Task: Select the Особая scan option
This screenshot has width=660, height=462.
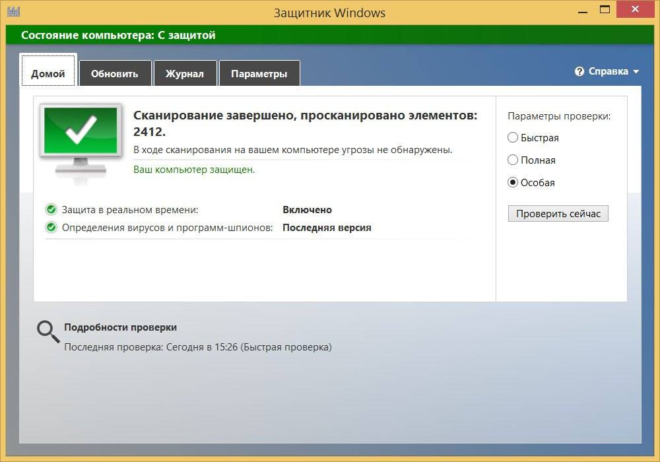Action: coord(512,182)
